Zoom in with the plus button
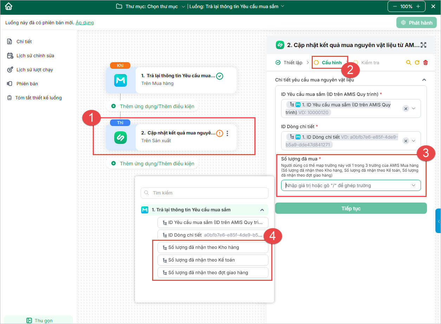 coord(418,6)
